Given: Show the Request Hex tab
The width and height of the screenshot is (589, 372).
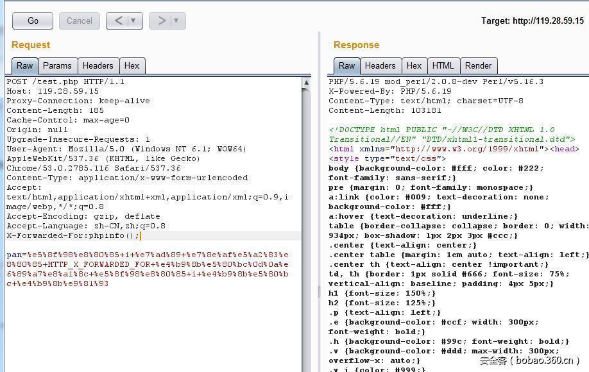Looking at the screenshot, I should pyautogui.click(x=132, y=65).
